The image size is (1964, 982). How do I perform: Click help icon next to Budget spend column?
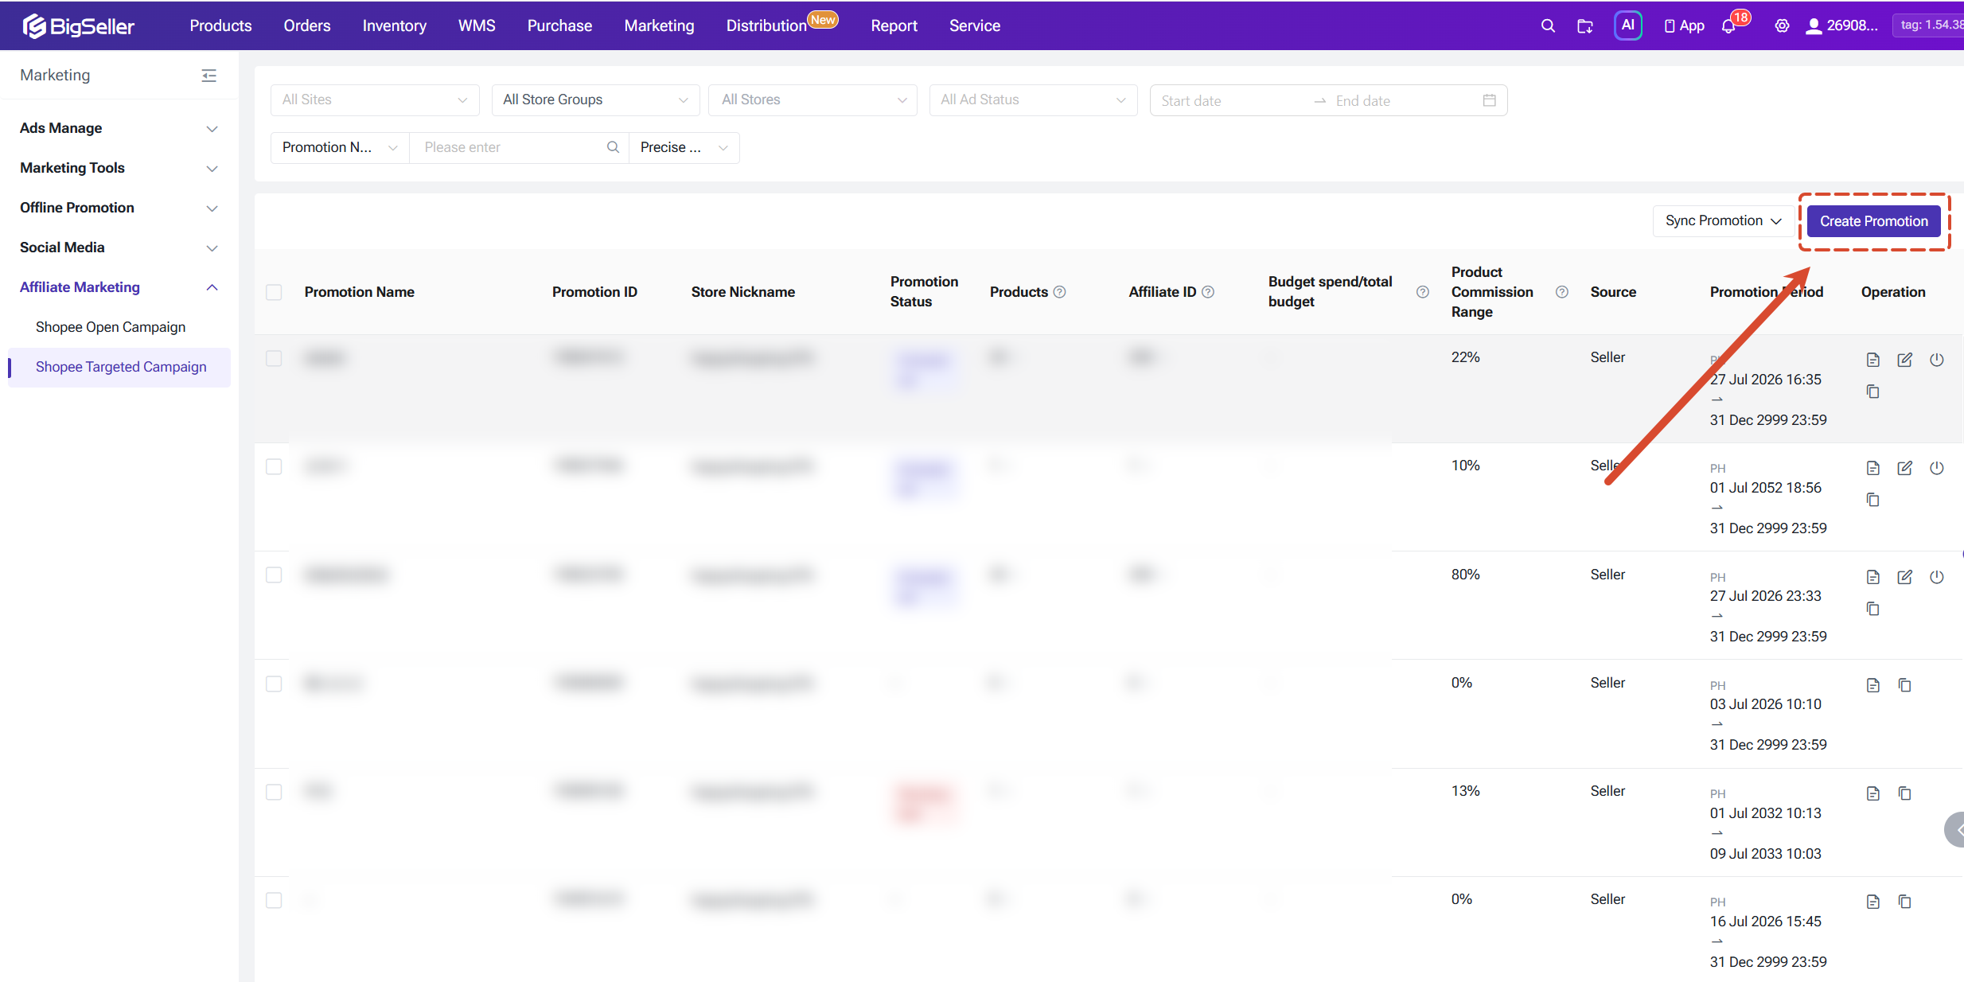tap(1422, 292)
